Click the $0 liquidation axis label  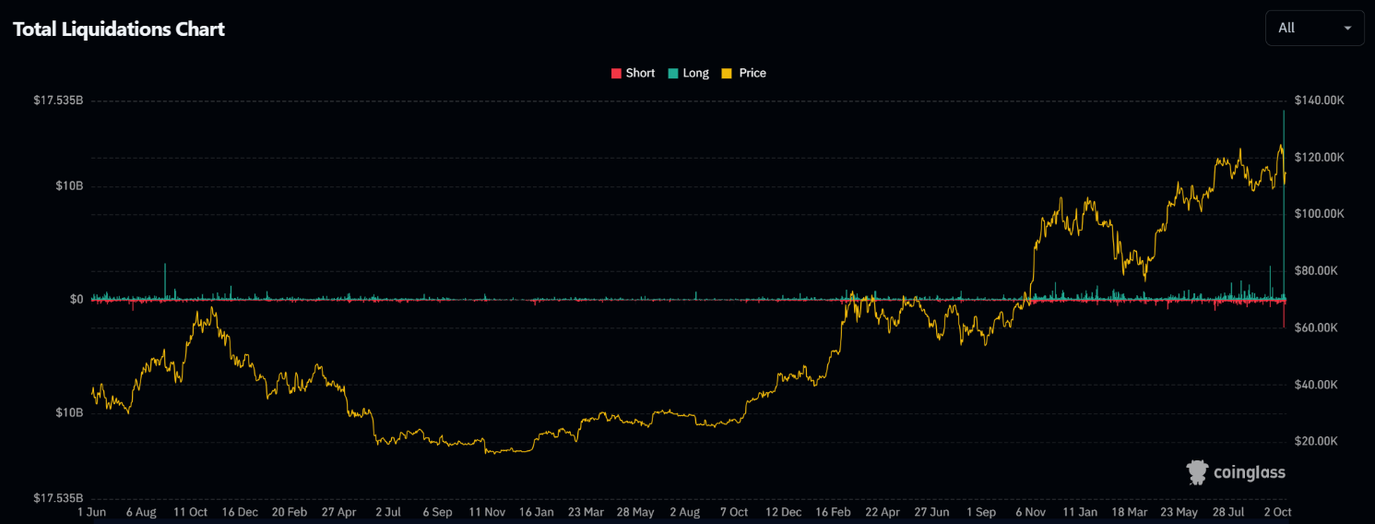coord(77,300)
